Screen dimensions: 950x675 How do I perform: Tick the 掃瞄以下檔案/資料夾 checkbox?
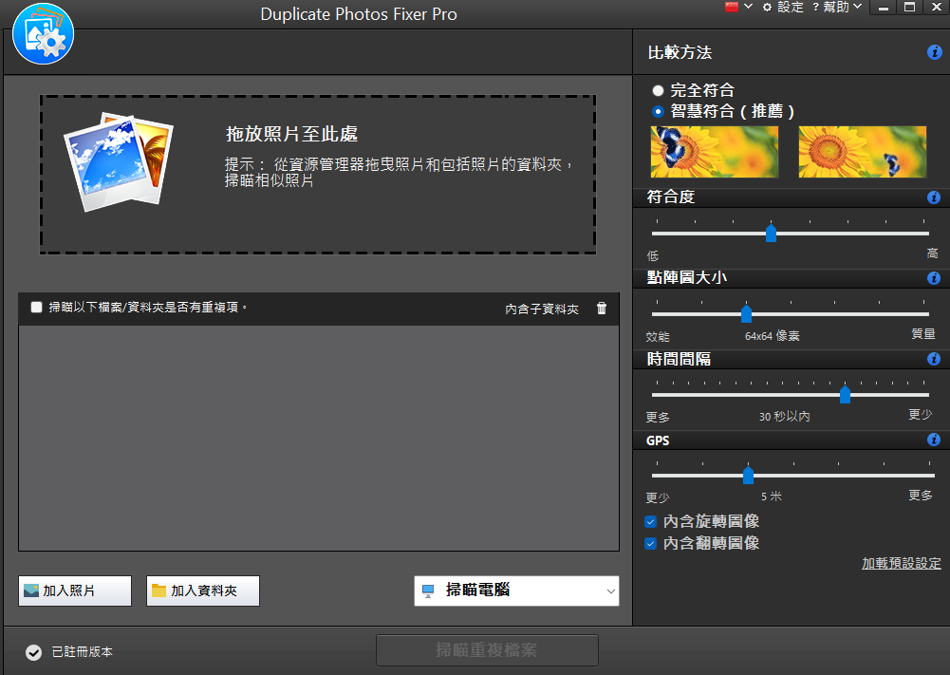(36, 308)
